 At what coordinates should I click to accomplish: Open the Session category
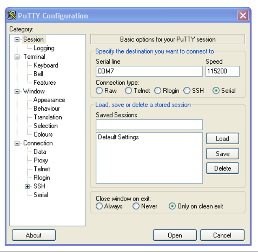[34, 39]
